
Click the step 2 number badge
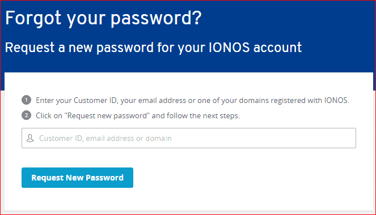click(x=27, y=115)
